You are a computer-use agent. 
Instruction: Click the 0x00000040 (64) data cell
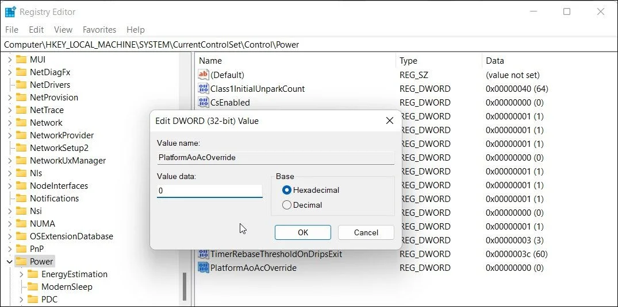point(517,88)
